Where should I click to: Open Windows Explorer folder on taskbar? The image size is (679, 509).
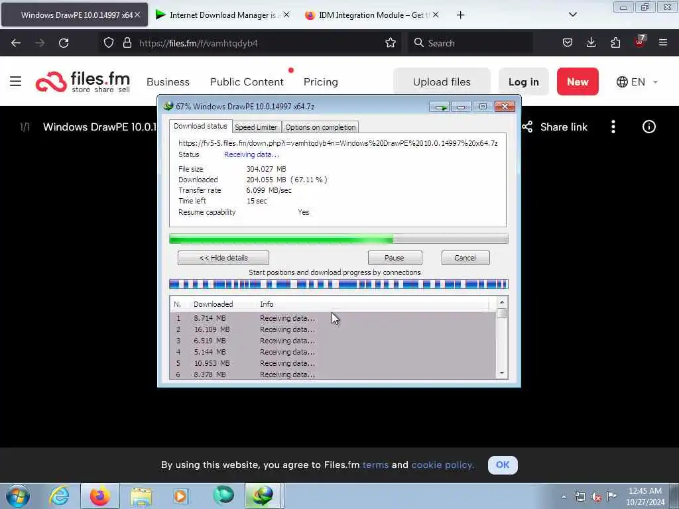[x=141, y=496]
